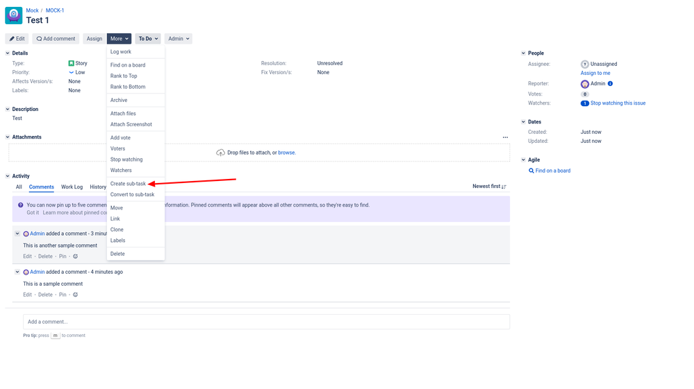Click the Story issue type icon
The width and height of the screenshot is (694, 389).
pos(72,63)
